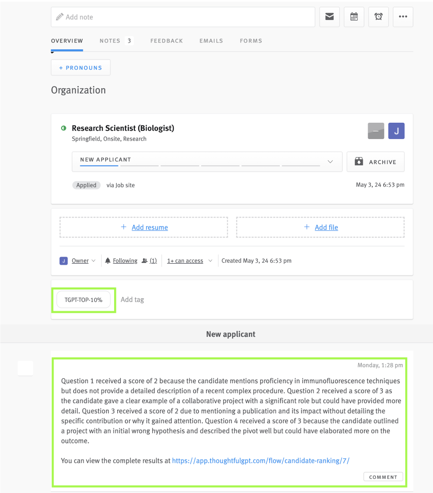This screenshot has height=493, width=433.
Task: Click the Add note input field
Action: click(183, 17)
